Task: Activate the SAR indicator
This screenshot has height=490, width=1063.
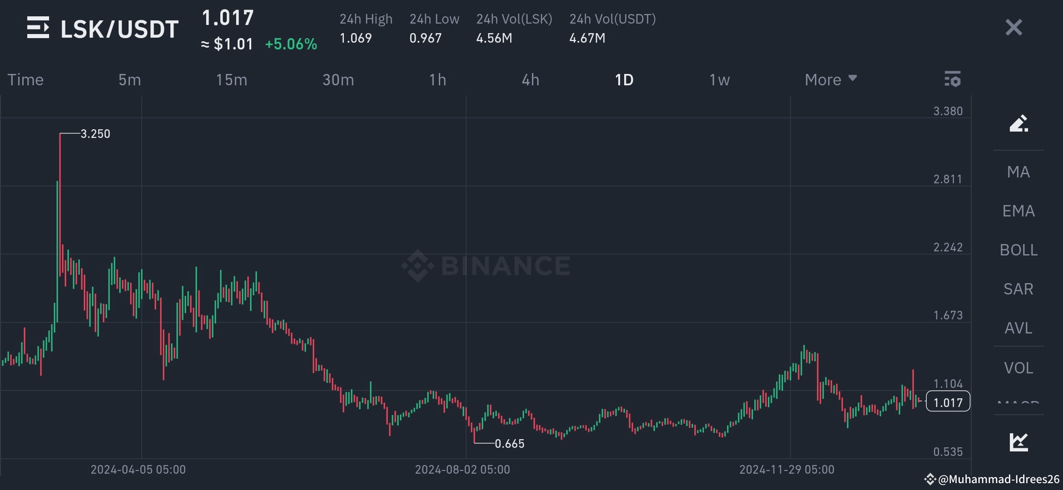Action: point(1018,289)
